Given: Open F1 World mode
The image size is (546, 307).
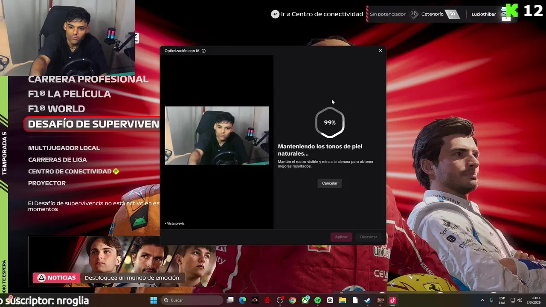Looking at the screenshot, I should pyautogui.click(x=57, y=109).
